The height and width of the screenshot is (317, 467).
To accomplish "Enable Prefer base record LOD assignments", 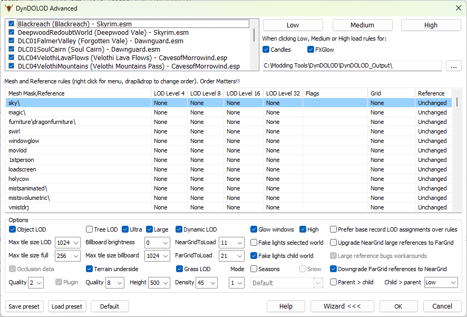I will pyautogui.click(x=333, y=229).
